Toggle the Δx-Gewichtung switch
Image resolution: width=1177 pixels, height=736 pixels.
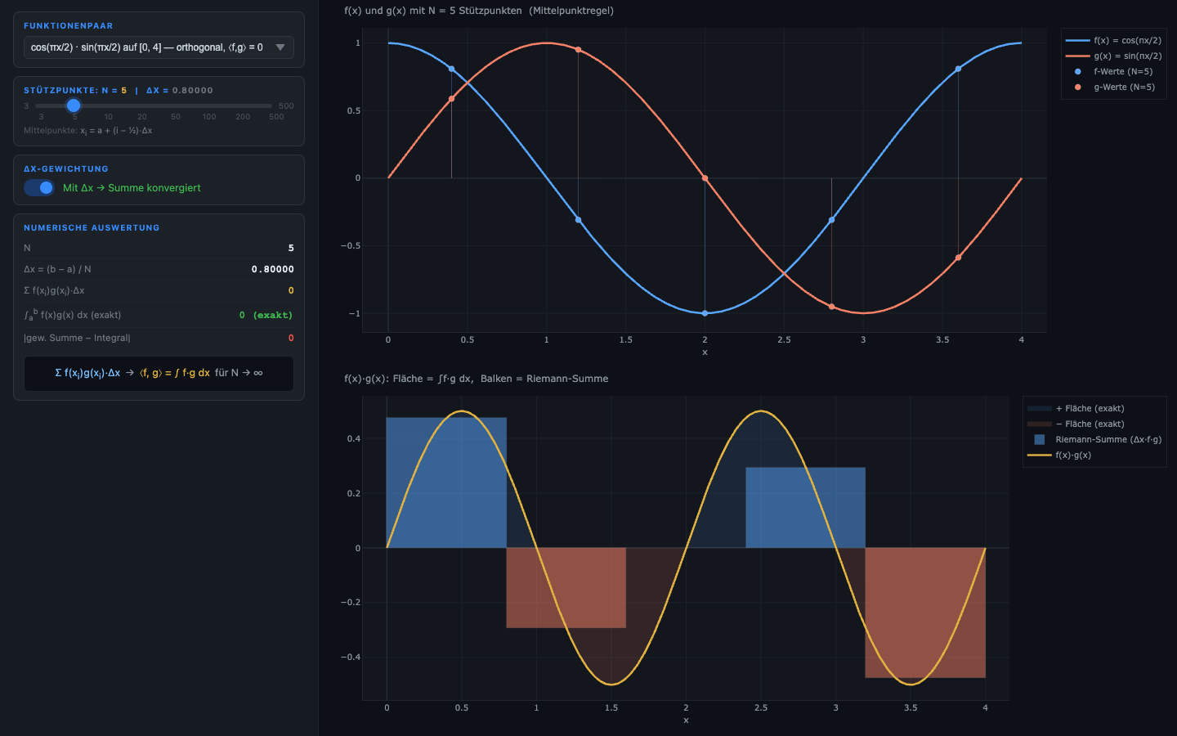point(39,187)
